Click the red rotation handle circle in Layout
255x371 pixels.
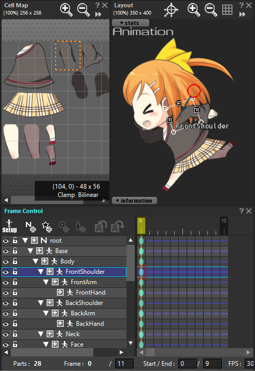pyautogui.click(x=194, y=90)
